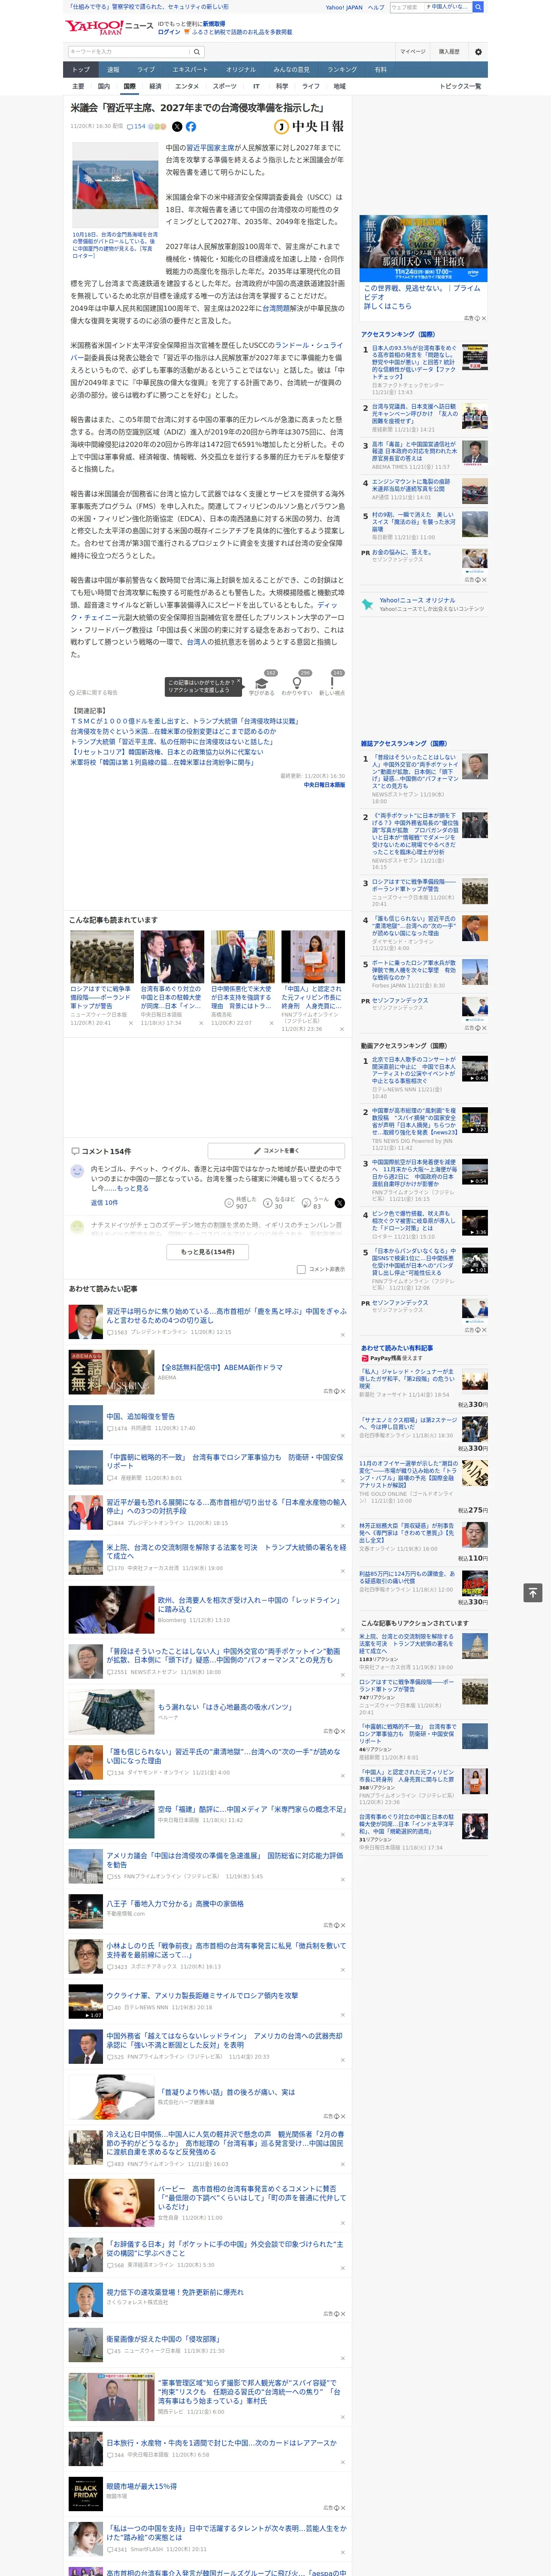Viewport: 551px width, 2576px height.
Task: Share the article on X
Action: coord(177,127)
